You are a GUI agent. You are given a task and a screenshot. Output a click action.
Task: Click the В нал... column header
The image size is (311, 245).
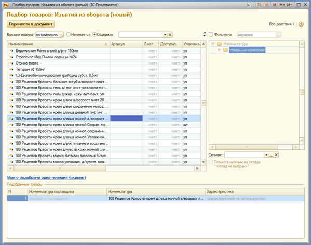click(151, 44)
